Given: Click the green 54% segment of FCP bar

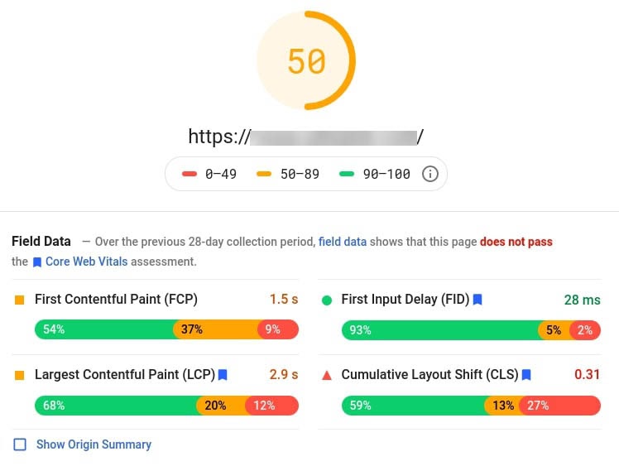Looking at the screenshot, I should click(106, 329).
